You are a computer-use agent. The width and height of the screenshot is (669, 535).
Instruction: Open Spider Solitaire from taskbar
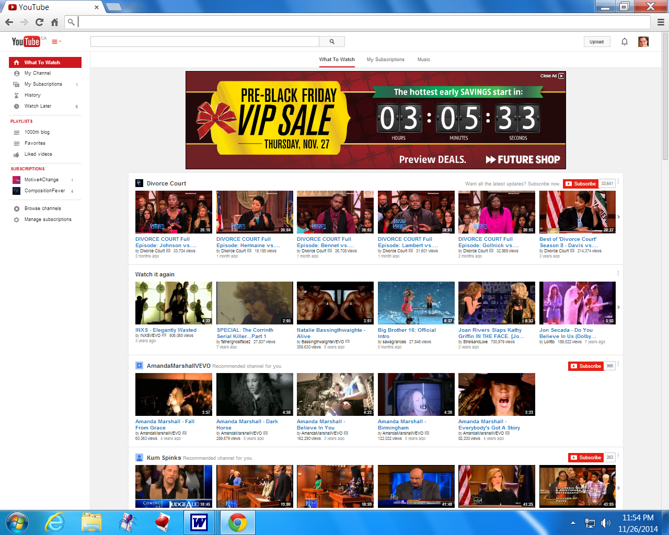click(x=128, y=522)
